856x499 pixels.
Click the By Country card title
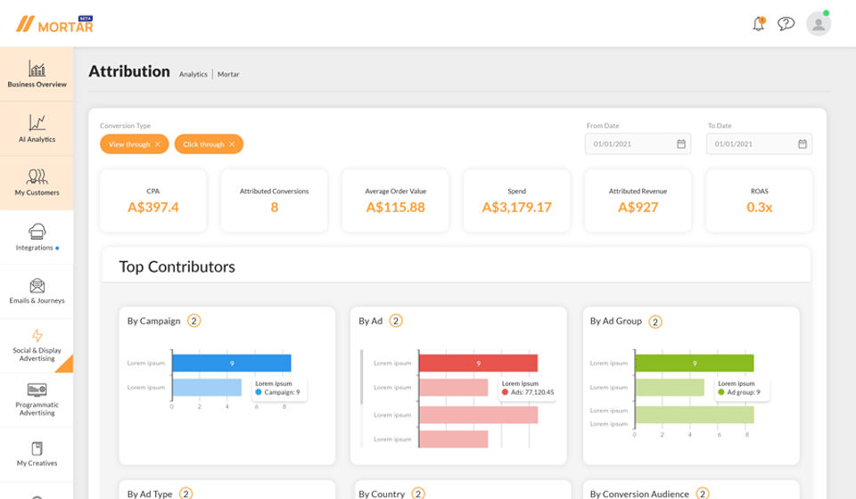pos(382,494)
